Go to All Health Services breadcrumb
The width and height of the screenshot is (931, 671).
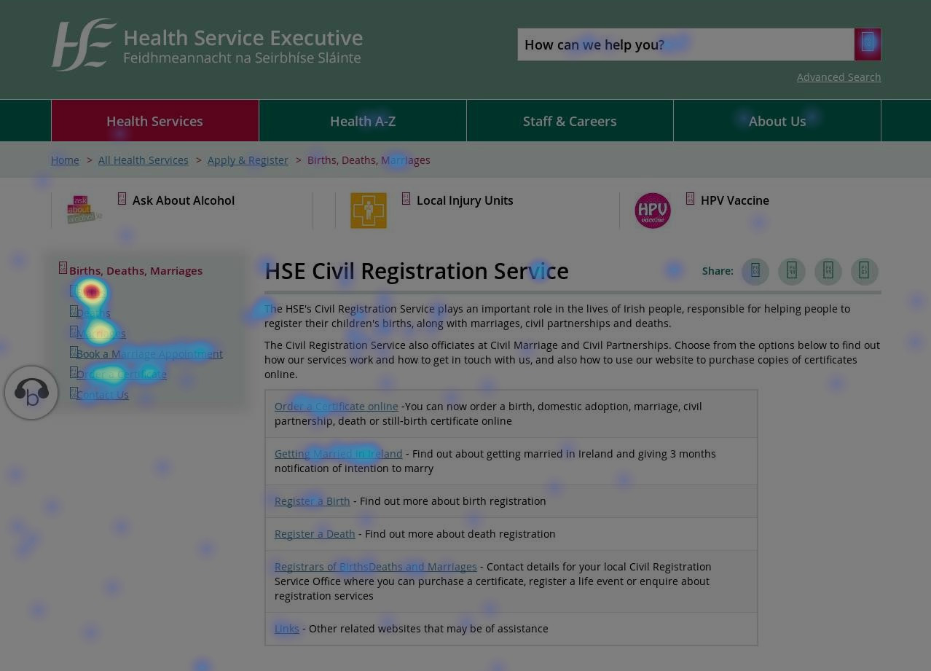[144, 160]
